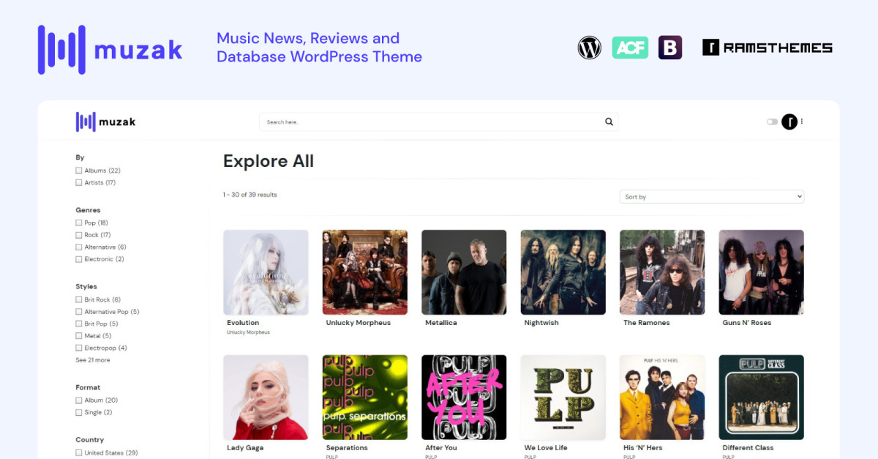Click the round user avatar icon
The width and height of the screenshot is (878, 459).
(789, 122)
